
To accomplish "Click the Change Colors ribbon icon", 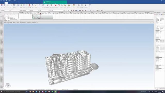I will coord(36,6).
